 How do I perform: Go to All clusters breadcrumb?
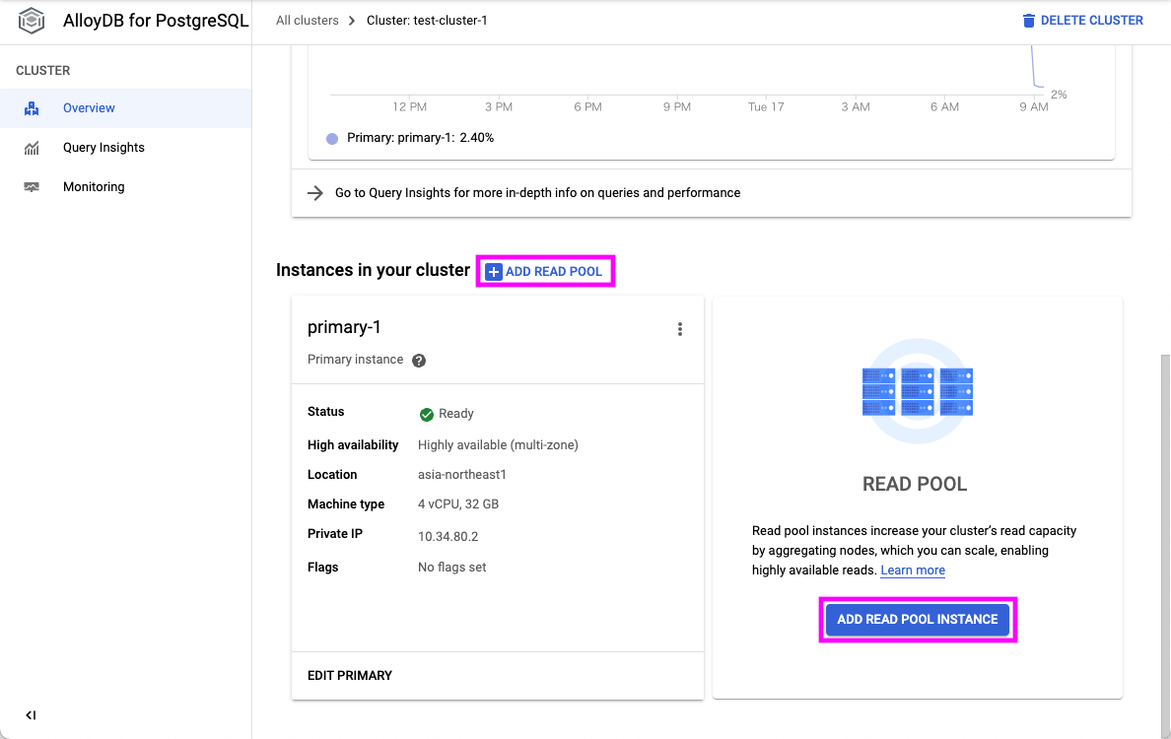[x=307, y=20]
